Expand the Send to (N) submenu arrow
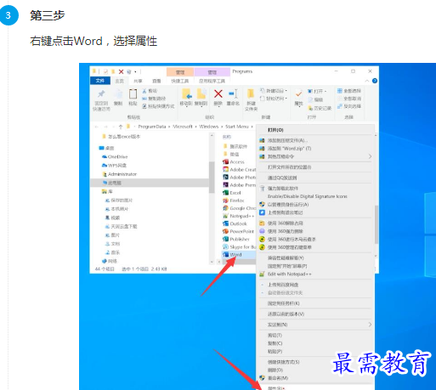436x390 pixels. pyautogui.click(x=370, y=325)
